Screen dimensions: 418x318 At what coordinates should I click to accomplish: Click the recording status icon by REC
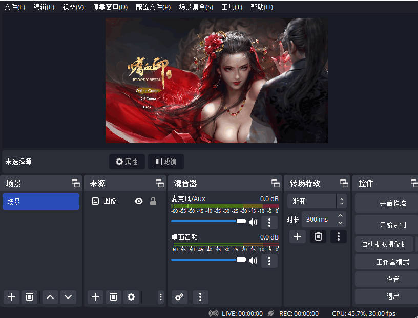271,313
